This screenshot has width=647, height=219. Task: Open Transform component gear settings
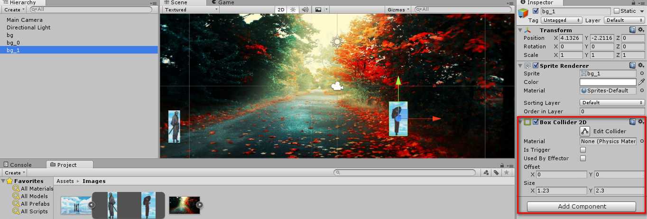pyautogui.click(x=641, y=30)
